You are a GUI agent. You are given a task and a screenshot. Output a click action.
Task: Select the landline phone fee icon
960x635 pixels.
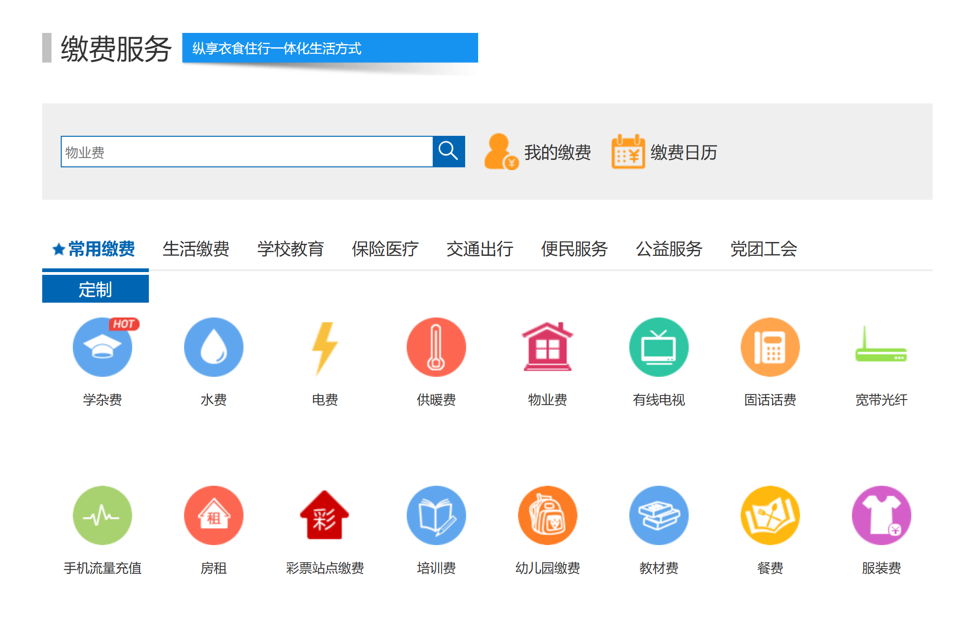coord(770,347)
